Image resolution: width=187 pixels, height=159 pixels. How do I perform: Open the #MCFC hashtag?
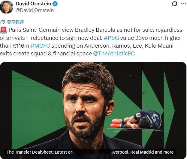[40, 46]
